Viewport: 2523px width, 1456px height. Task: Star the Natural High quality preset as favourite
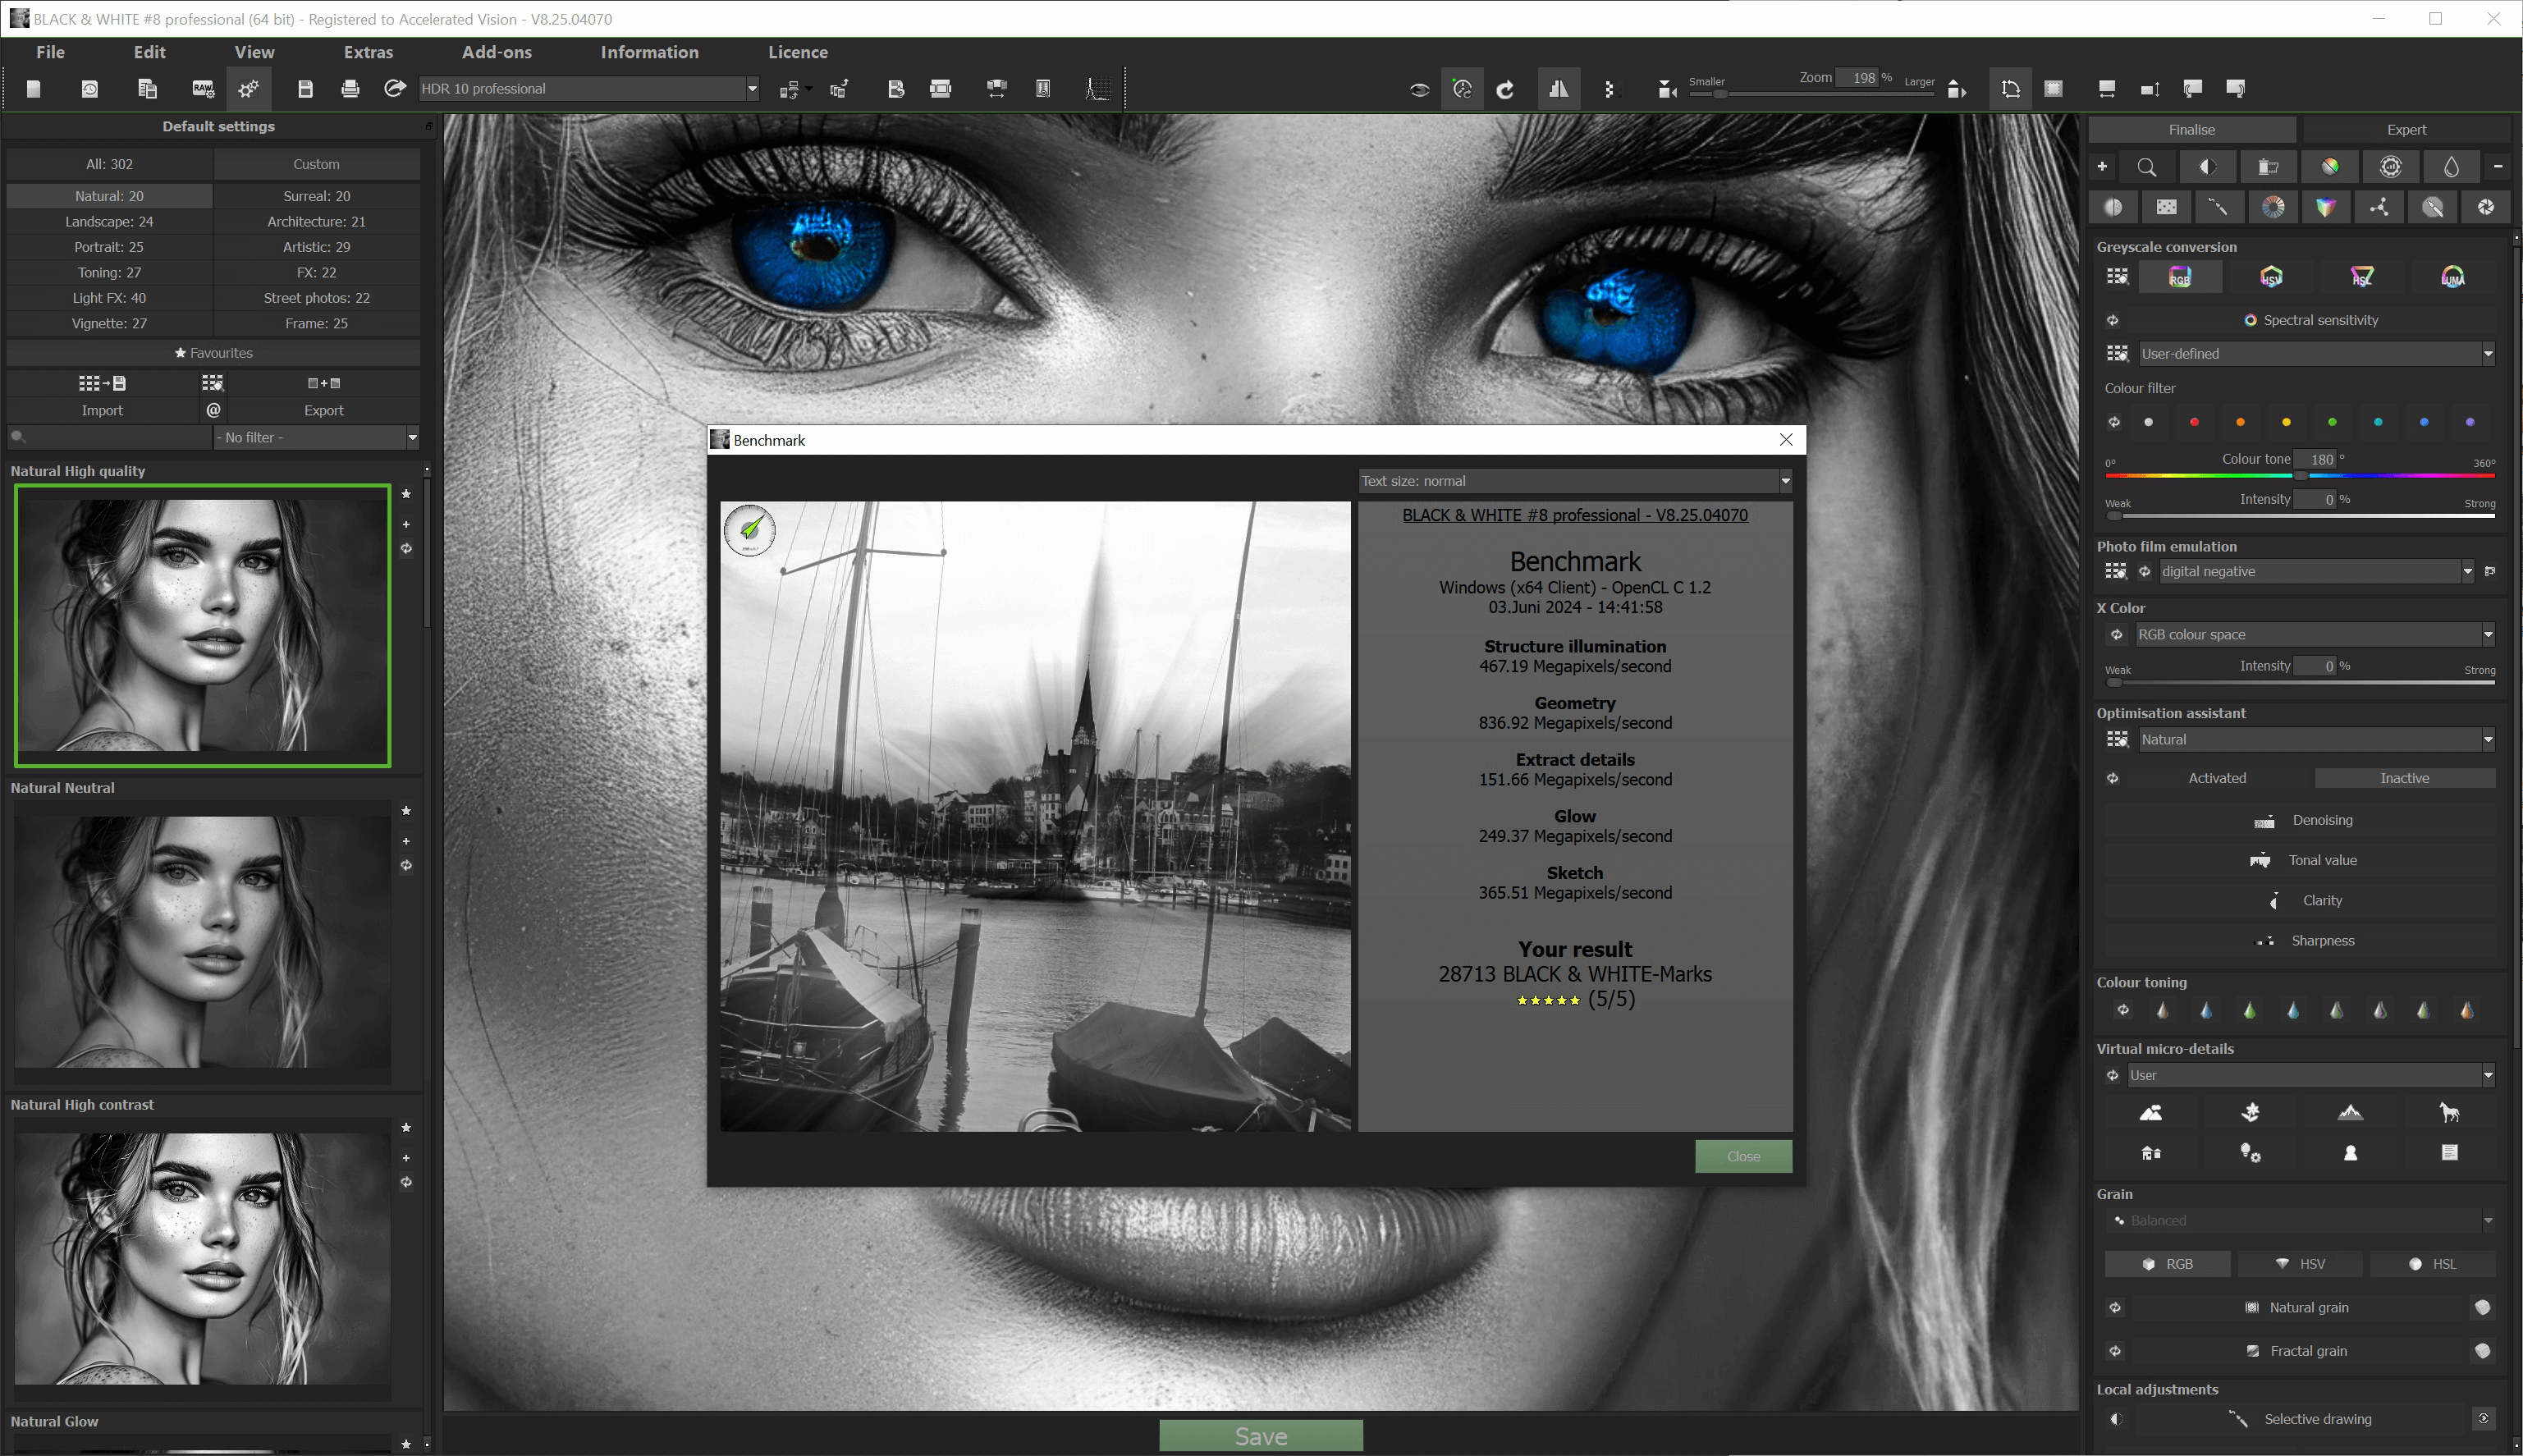tap(407, 494)
